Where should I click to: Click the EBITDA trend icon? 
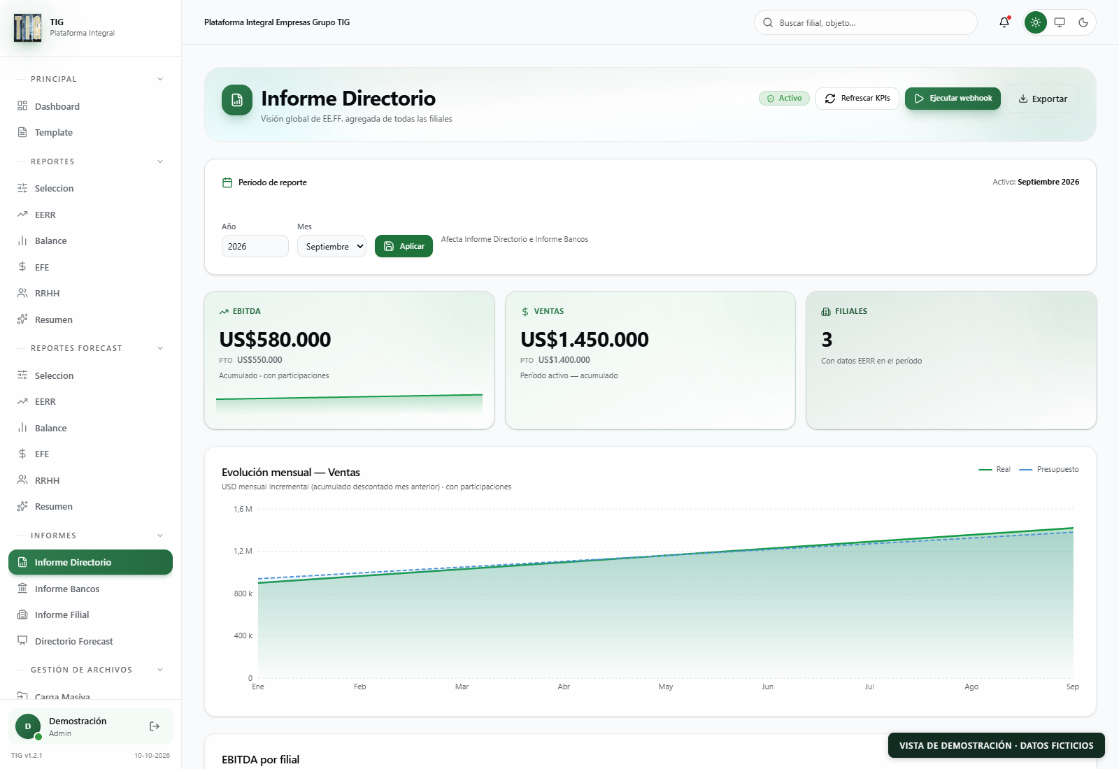pyautogui.click(x=224, y=312)
